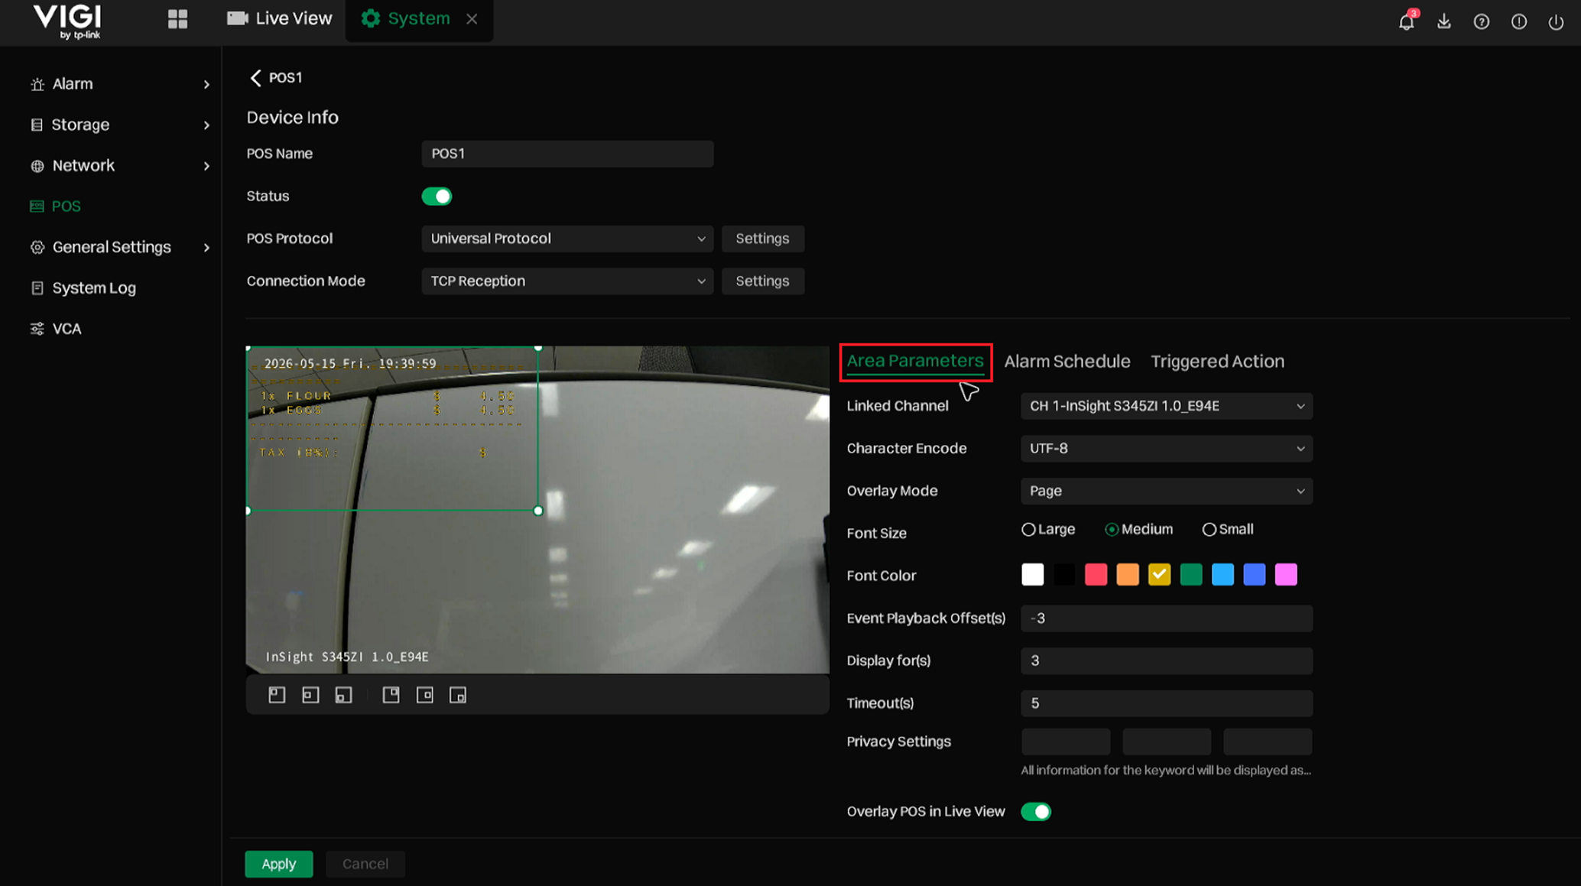Close the System tab
Screen dimensions: 1581x886
472,19
